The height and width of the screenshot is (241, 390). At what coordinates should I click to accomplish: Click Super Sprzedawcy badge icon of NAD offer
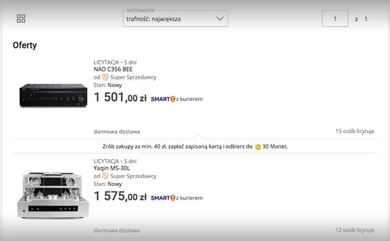(105, 78)
